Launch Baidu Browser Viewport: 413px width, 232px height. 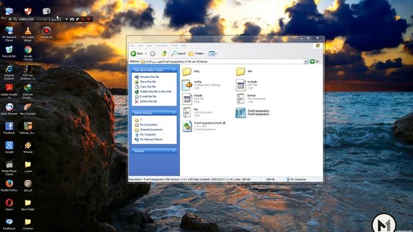(x=9, y=109)
